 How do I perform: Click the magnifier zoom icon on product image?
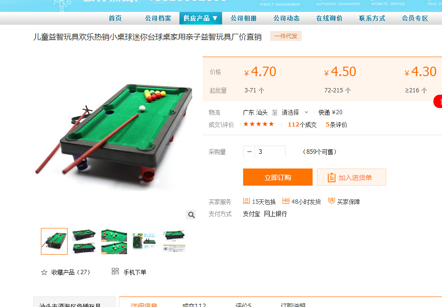191,215
